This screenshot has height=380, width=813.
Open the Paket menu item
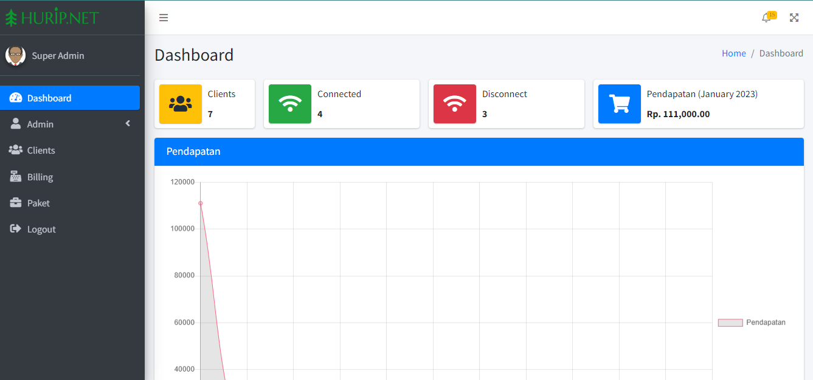coord(38,203)
